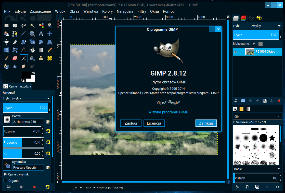
Task: Choose the Free Select lasso tool
Action: point(24,25)
